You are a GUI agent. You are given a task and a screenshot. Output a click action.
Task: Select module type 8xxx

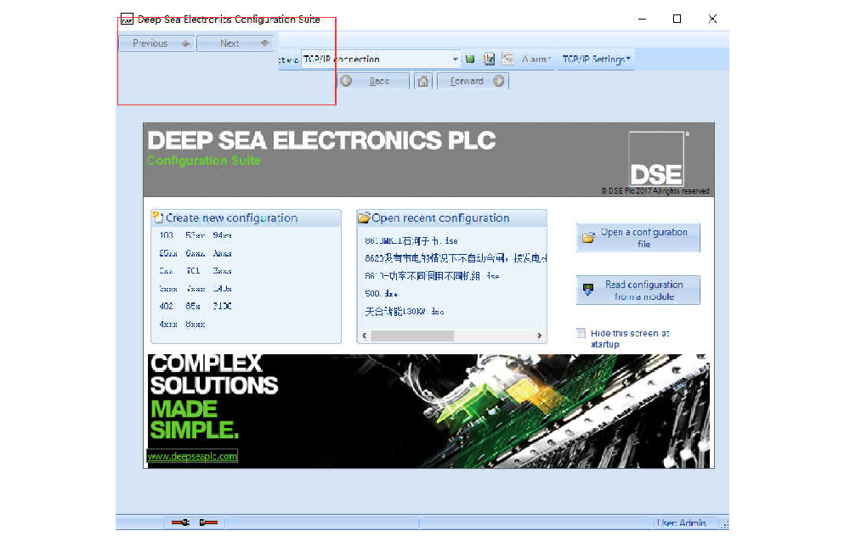(195, 325)
